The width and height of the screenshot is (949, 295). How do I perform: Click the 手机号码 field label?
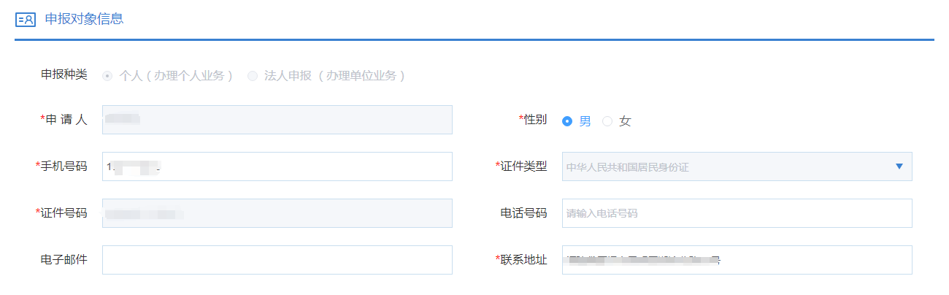tap(64, 166)
